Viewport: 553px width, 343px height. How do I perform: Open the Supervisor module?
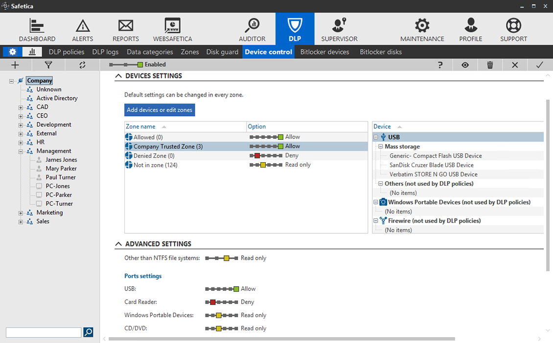(339, 30)
